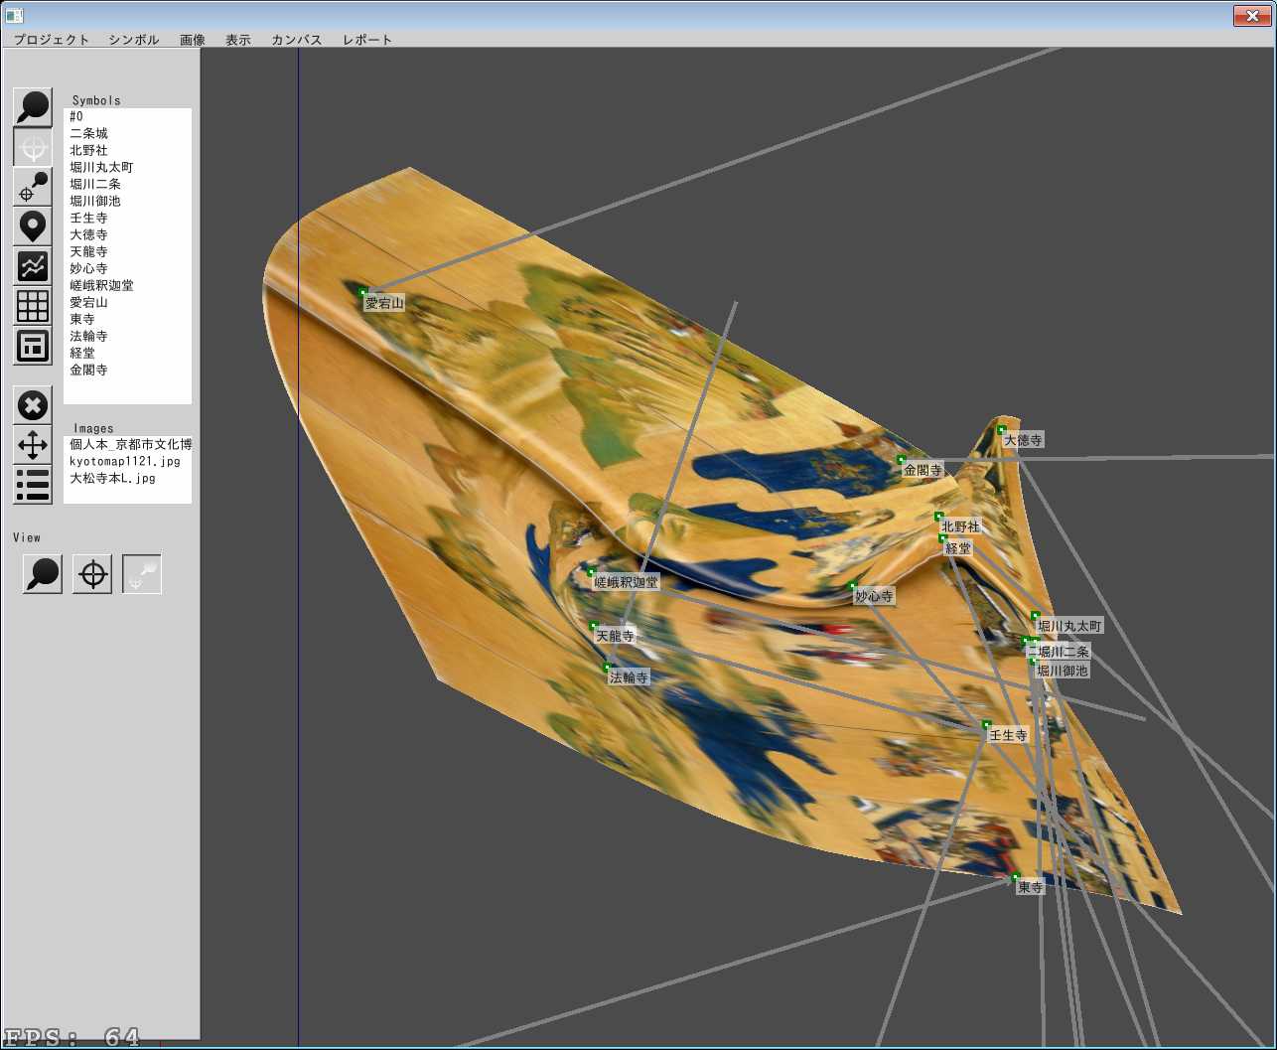This screenshot has width=1277, height=1050.
Task: Select 大徳寺 in the Symbols list
Action: pyautogui.click(x=127, y=234)
